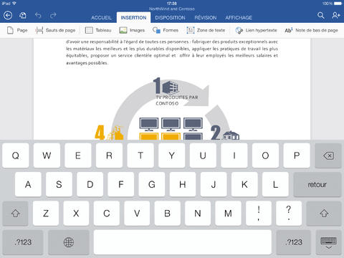Tap the B key
This screenshot has height=258, width=344.
click(167, 213)
